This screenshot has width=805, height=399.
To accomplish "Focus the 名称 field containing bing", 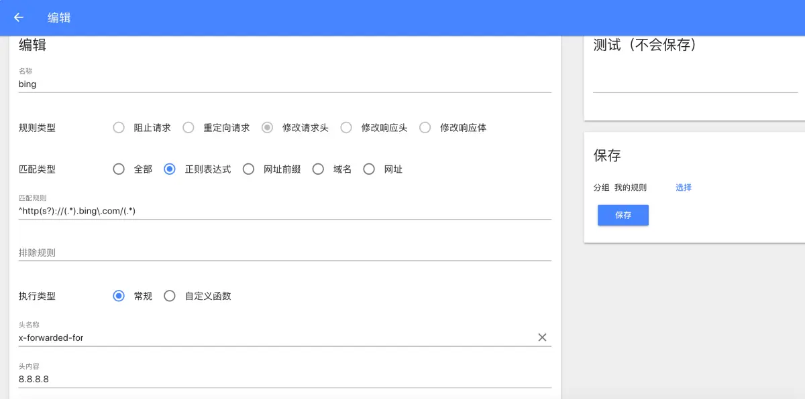I will pyautogui.click(x=268, y=84).
